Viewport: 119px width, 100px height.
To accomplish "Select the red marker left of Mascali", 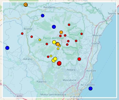I will click(82, 34).
